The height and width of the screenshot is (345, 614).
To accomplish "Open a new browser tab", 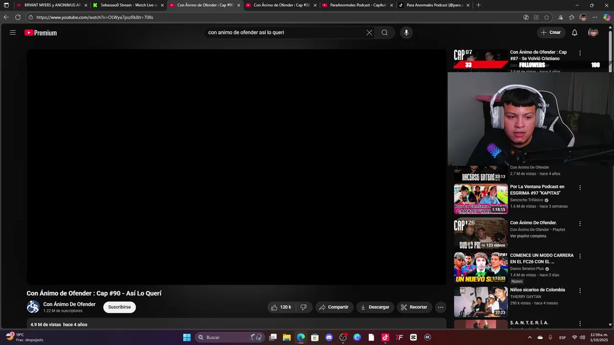I will [478, 5].
